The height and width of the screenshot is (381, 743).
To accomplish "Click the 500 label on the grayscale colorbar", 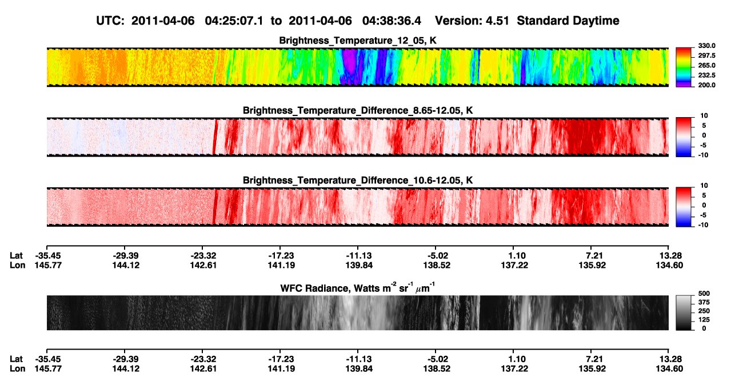I will (x=704, y=294).
